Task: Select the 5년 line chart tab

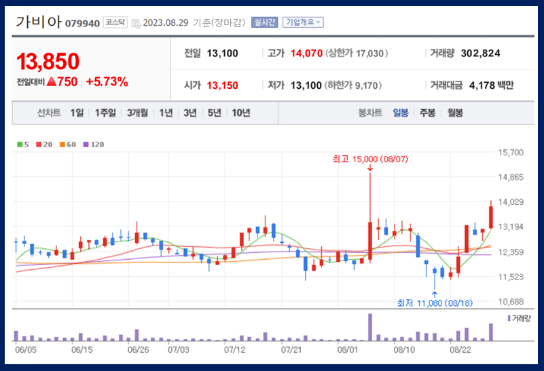Action: [x=215, y=113]
